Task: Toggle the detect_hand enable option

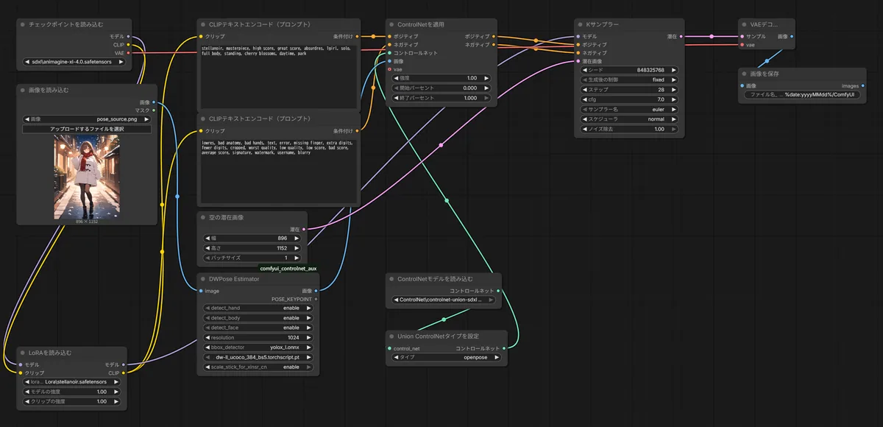Action: click(258, 308)
